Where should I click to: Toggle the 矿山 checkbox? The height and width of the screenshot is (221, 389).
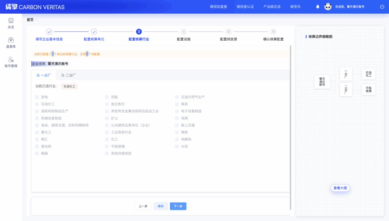107,118
